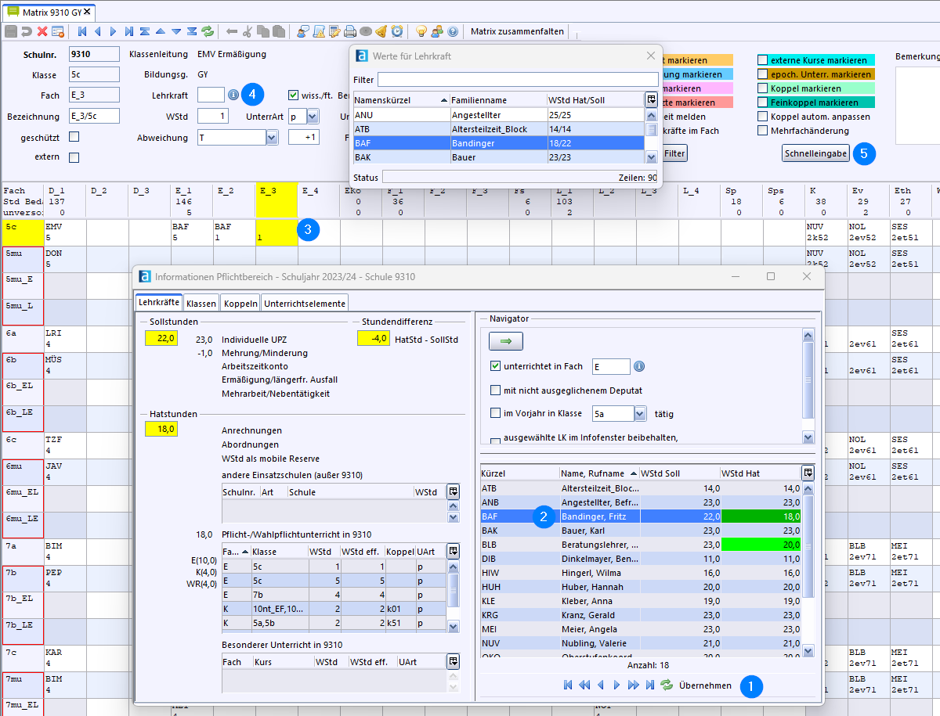Screen dimensions: 940x716
Task: Sort by Name, Rufname column header
Action: [x=598, y=473]
